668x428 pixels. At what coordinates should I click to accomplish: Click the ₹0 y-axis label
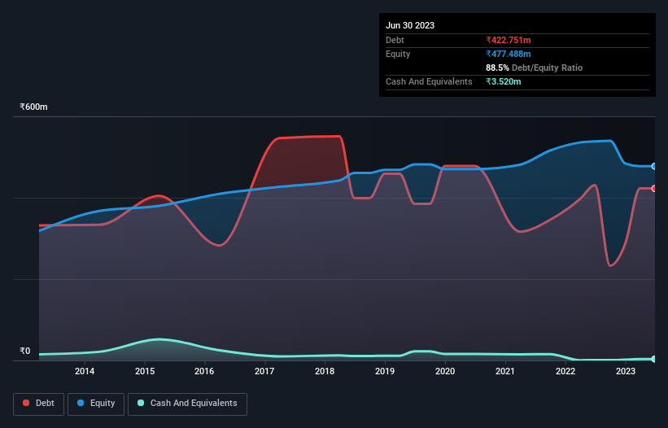click(x=25, y=351)
